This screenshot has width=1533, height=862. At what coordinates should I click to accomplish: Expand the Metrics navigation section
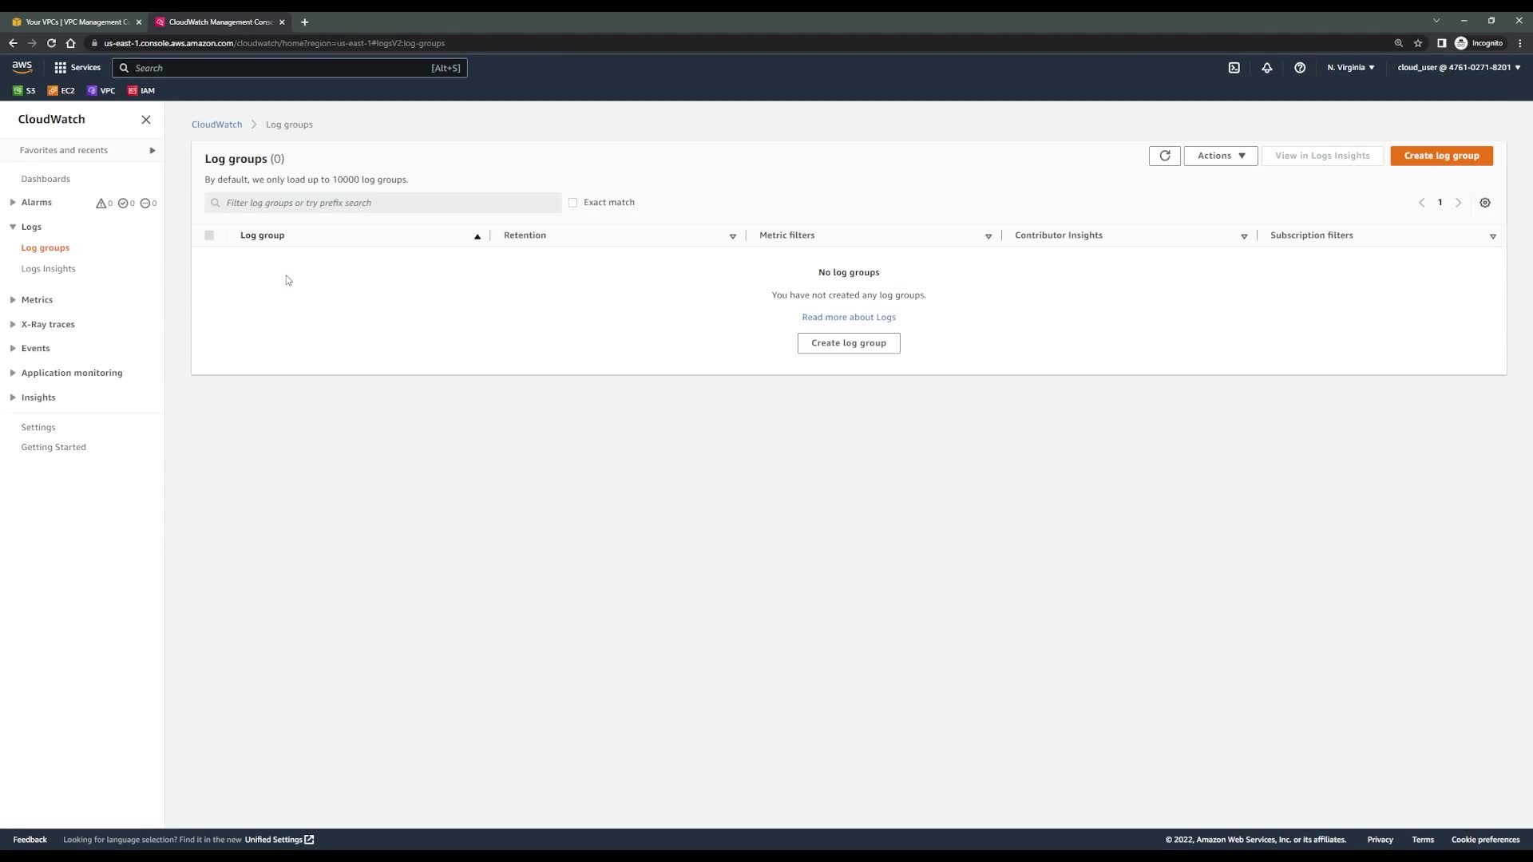tap(37, 300)
